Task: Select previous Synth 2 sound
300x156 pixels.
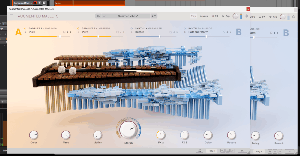Action: pos(227,32)
